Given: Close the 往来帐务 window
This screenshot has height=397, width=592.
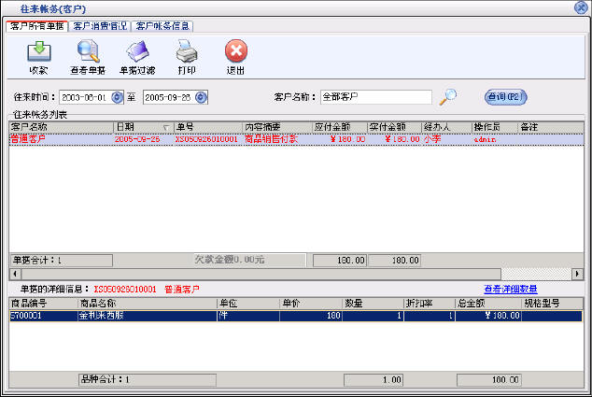Looking at the screenshot, I should pyautogui.click(x=581, y=7).
